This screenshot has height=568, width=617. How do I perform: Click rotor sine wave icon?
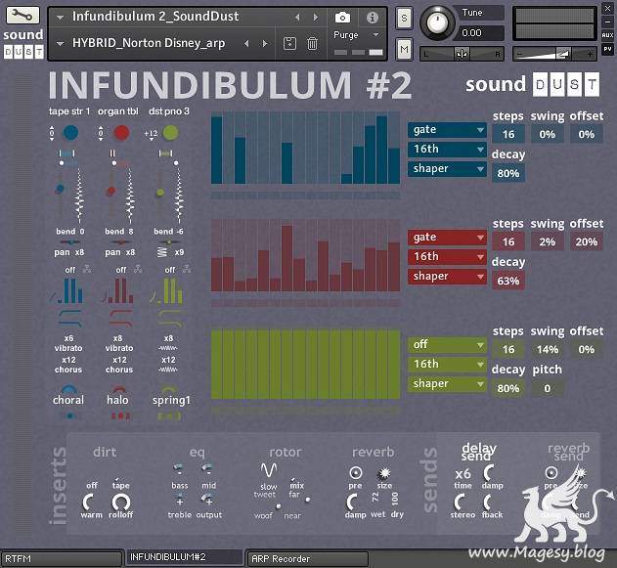click(269, 469)
